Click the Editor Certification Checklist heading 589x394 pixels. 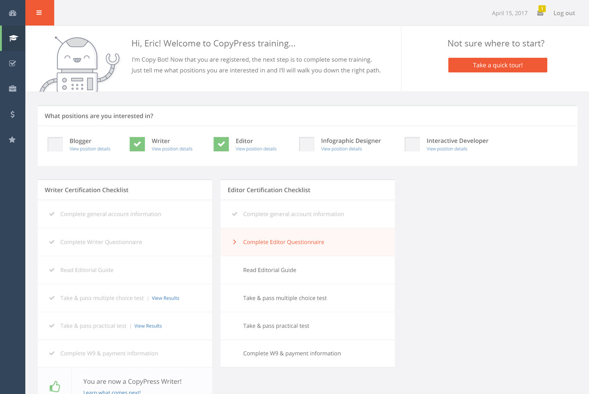click(269, 190)
